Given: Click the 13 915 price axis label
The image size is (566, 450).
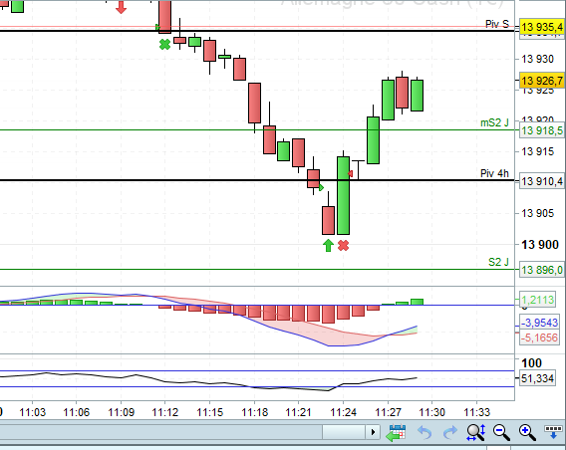Looking at the screenshot, I should click(x=537, y=151).
